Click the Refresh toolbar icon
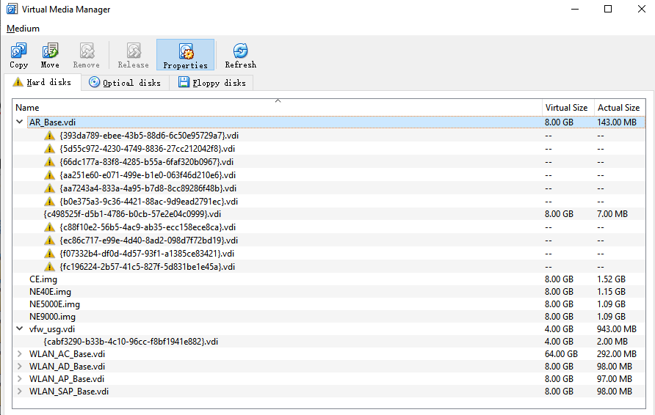 click(x=240, y=51)
